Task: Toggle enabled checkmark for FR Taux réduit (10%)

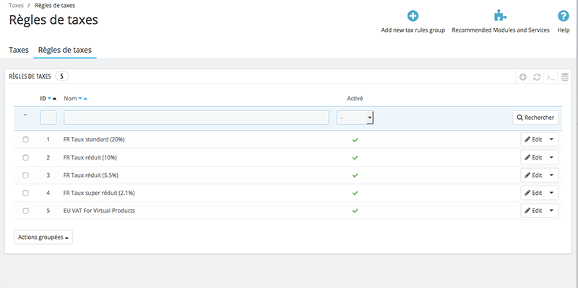Action: click(x=355, y=157)
